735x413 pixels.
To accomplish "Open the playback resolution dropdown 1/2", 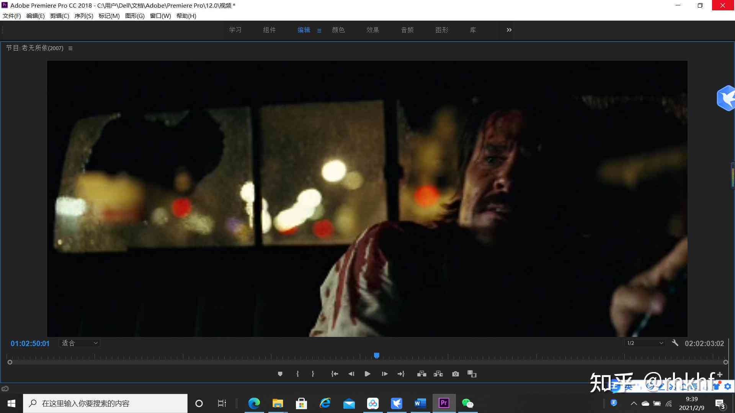I will tap(645, 343).
